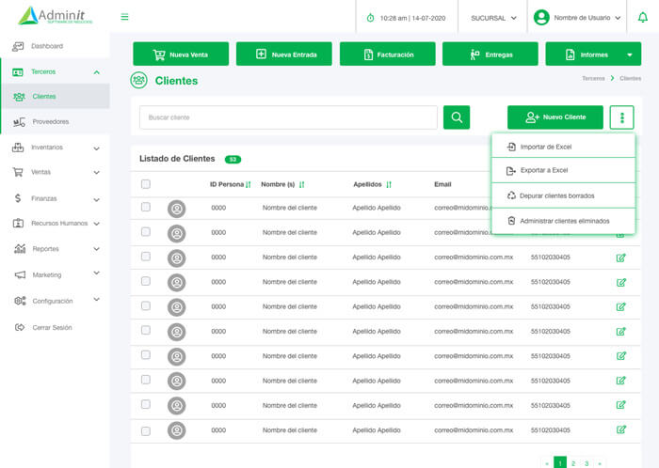Click the Buscar cliente search field
Screen dimensions: 659x468
(x=288, y=117)
